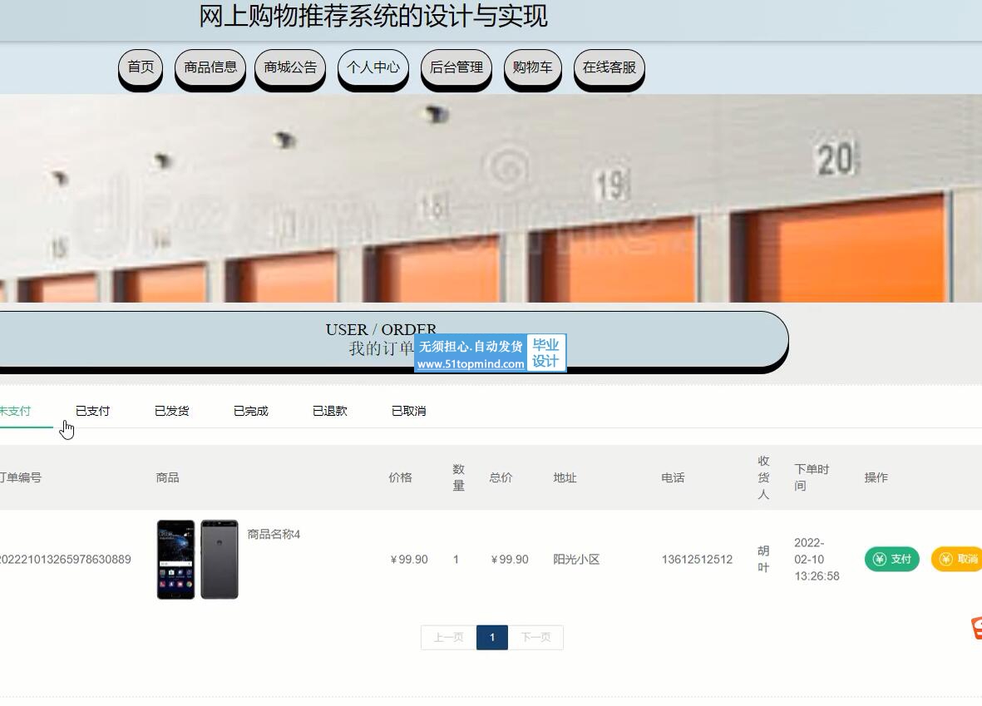Click the 订单编号 column header
The width and height of the screenshot is (982, 706).
click(21, 477)
